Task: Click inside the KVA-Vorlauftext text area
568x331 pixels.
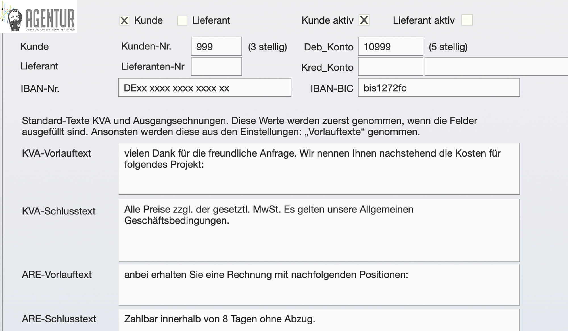Action: [x=319, y=169]
